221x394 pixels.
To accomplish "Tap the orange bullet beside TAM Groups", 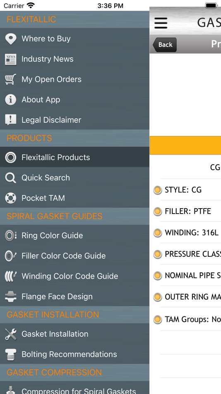I will pos(158,320).
